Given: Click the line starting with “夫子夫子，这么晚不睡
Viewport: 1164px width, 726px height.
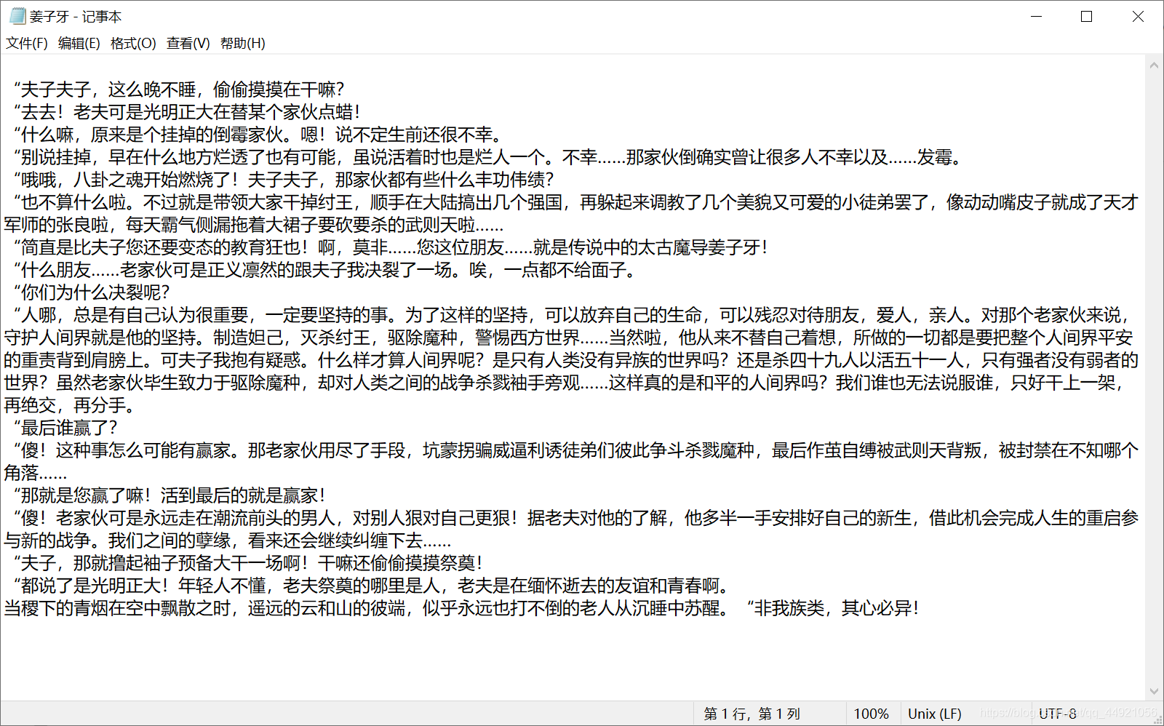Looking at the screenshot, I should coord(179,89).
